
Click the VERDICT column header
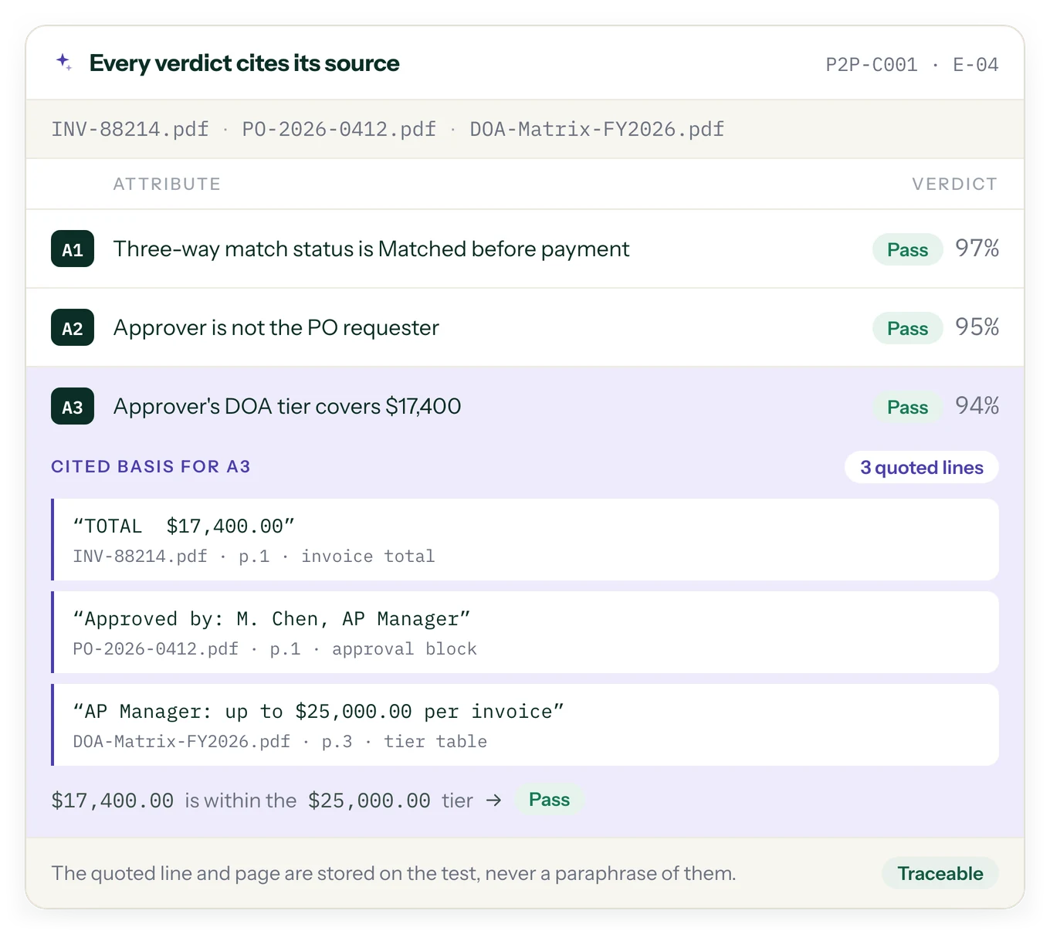(x=954, y=184)
